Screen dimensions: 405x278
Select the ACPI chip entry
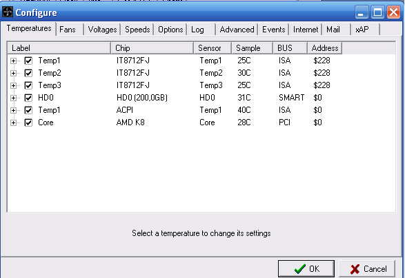point(124,110)
